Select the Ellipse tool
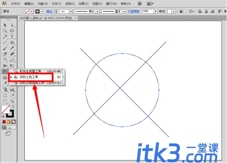 pyautogui.click(x=12, y=42)
